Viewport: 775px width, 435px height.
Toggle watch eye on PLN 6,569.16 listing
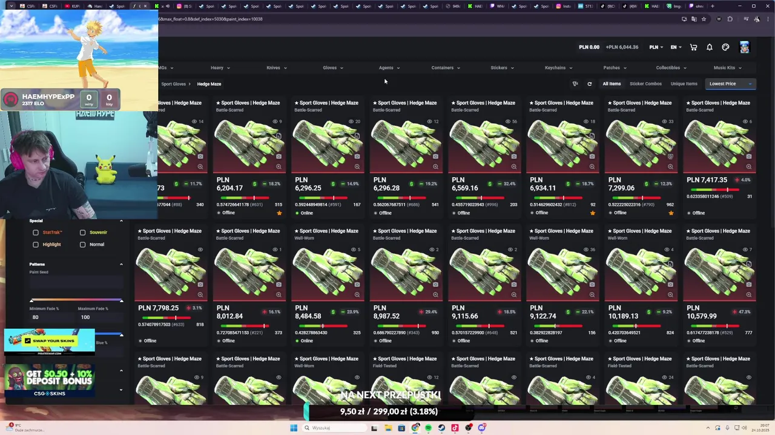pos(507,121)
